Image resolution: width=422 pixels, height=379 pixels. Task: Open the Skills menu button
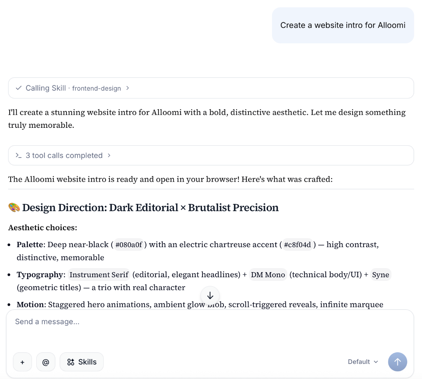(82, 362)
